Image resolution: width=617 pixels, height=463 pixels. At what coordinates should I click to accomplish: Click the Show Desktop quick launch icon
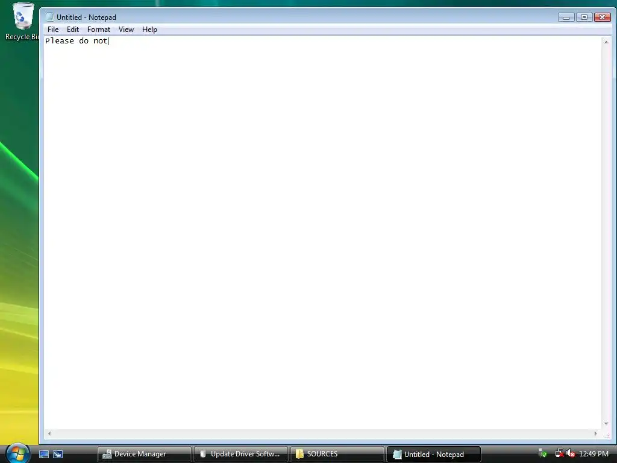43,454
